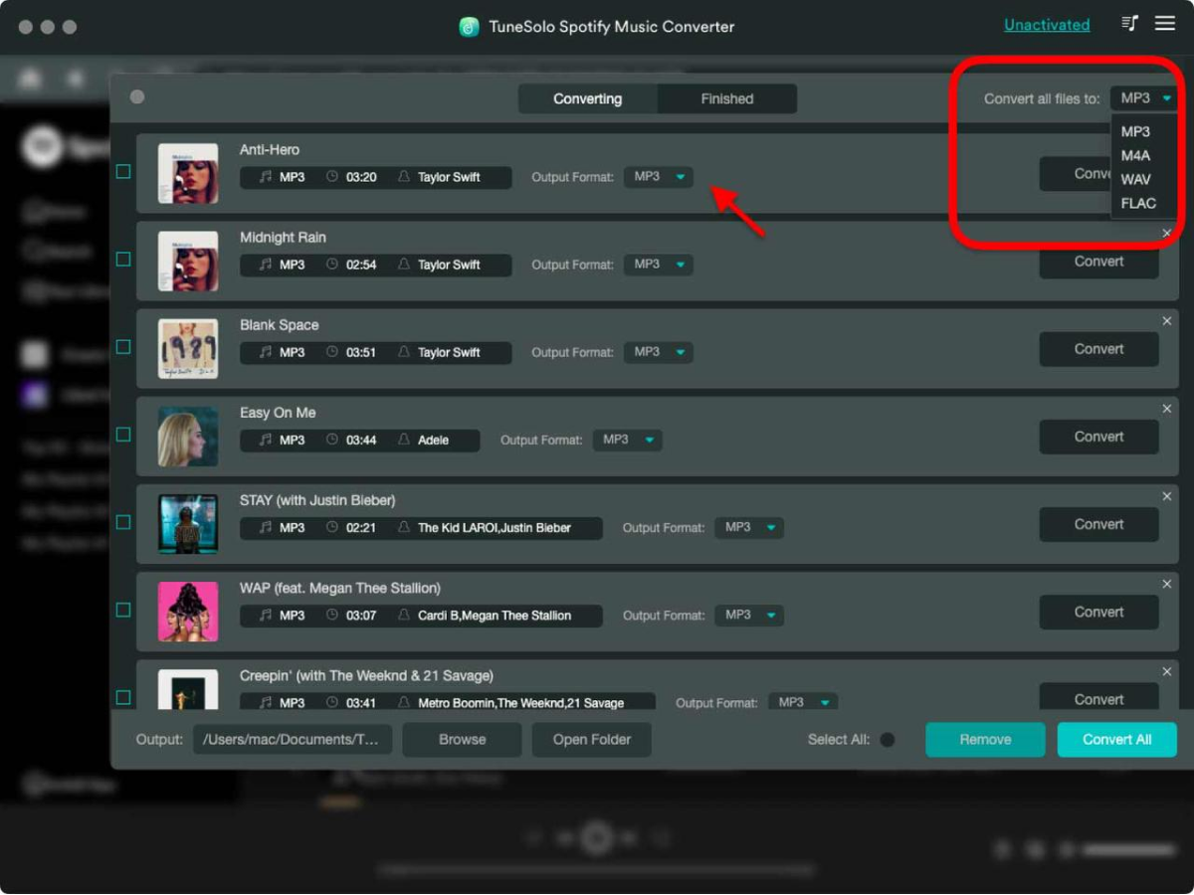The height and width of the screenshot is (895, 1194).
Task: Click the Easy On Me album cover
Action: pyautogui.click(x=188, y=436)
